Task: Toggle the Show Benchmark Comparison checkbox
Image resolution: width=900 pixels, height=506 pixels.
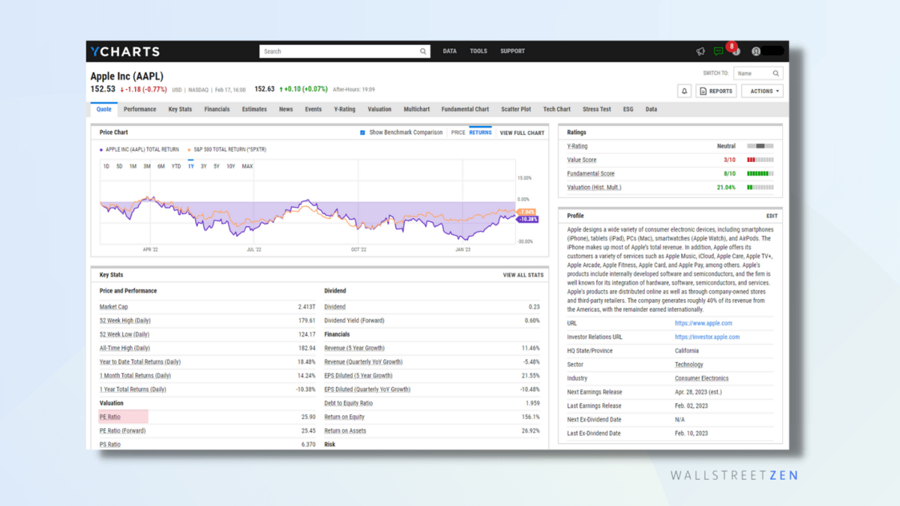Action: [x=362, y=133]
